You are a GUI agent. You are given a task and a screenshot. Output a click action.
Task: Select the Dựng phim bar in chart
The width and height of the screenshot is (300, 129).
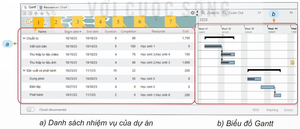[x=254, y=79]
